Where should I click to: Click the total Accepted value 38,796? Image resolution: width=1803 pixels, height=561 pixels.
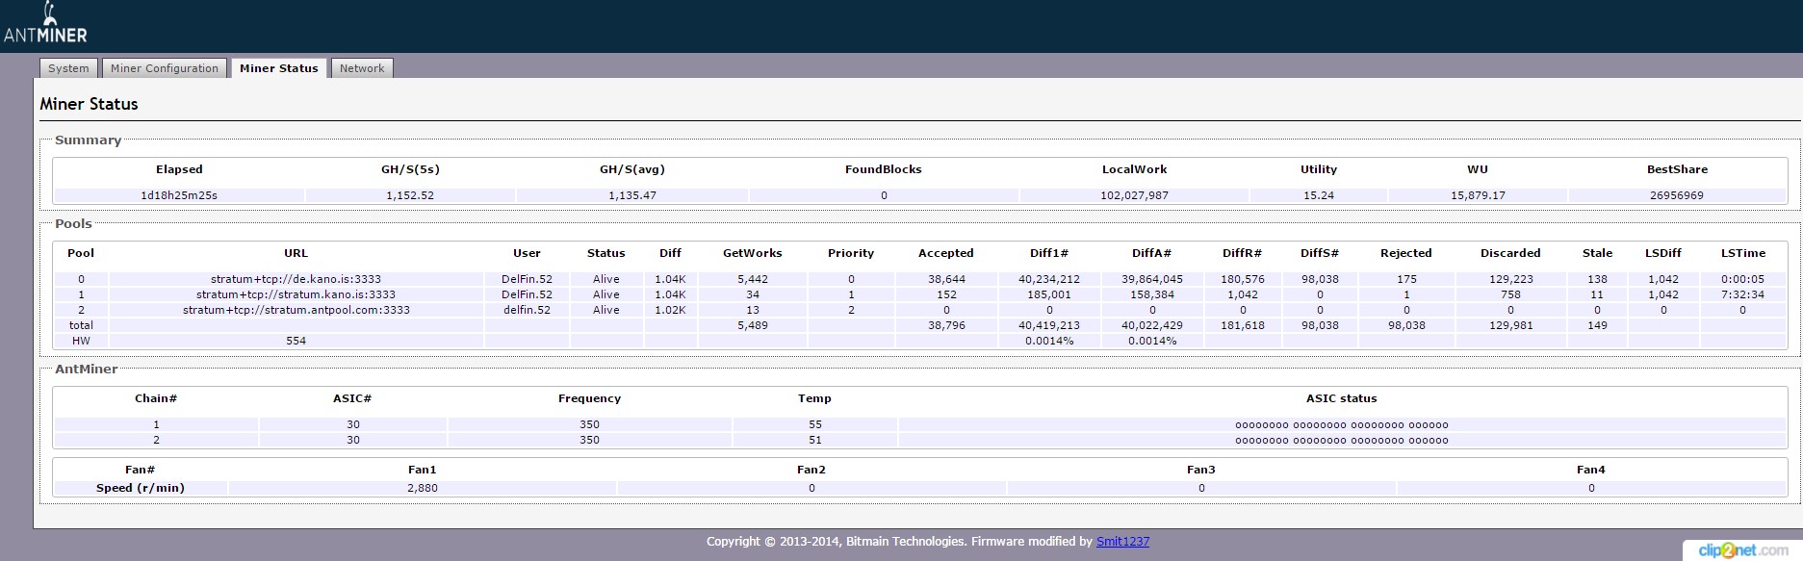coord(946,325)
